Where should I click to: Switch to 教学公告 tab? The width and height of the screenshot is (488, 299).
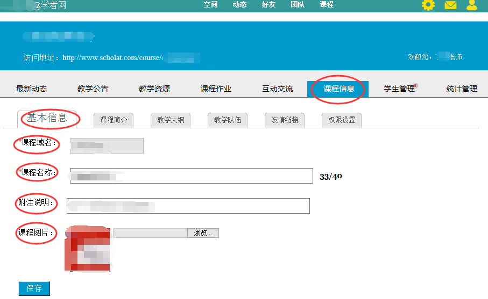click(93, 89)
